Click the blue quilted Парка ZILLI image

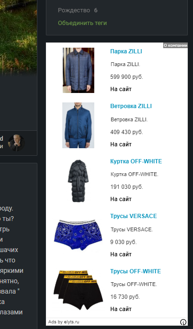coord(79,70)
